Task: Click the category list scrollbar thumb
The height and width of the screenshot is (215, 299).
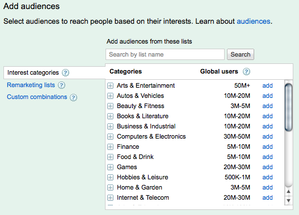Action: [288, 107]
